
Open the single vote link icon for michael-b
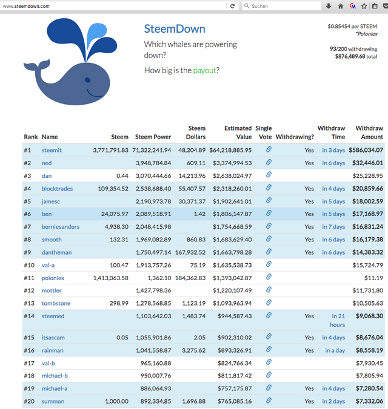pyautogui.click(x=269, y=375)
